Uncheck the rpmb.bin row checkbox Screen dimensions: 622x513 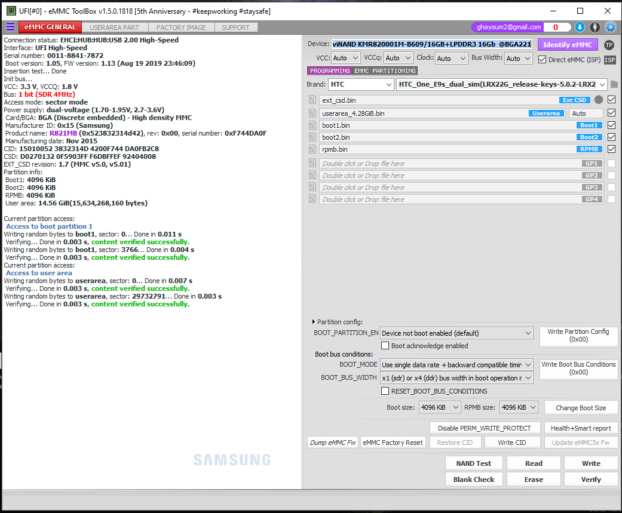click(x=612, y=149)
